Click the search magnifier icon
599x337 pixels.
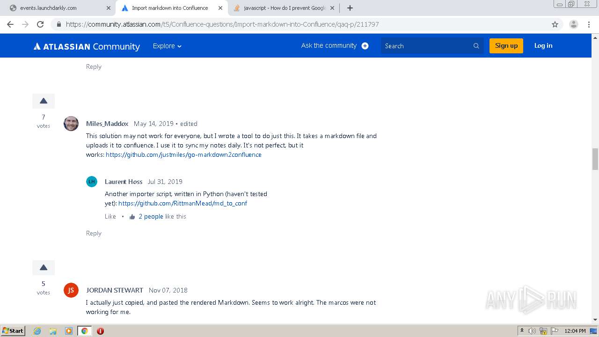[476, 46]
